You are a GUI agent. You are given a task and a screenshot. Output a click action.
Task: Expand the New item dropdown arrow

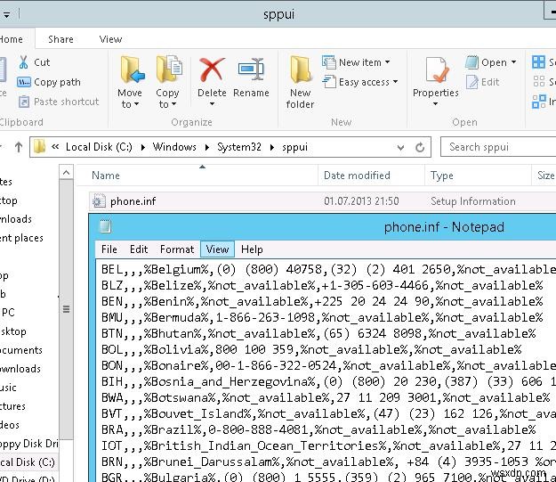point(387,62)
